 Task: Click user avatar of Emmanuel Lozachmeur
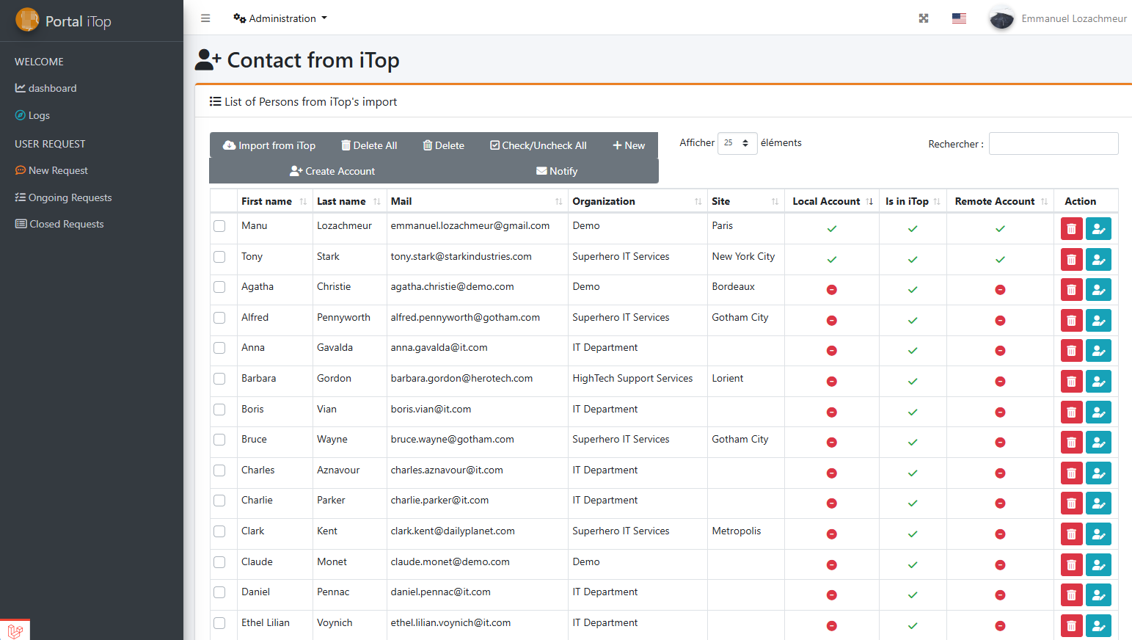click(x=1001, y=18)
